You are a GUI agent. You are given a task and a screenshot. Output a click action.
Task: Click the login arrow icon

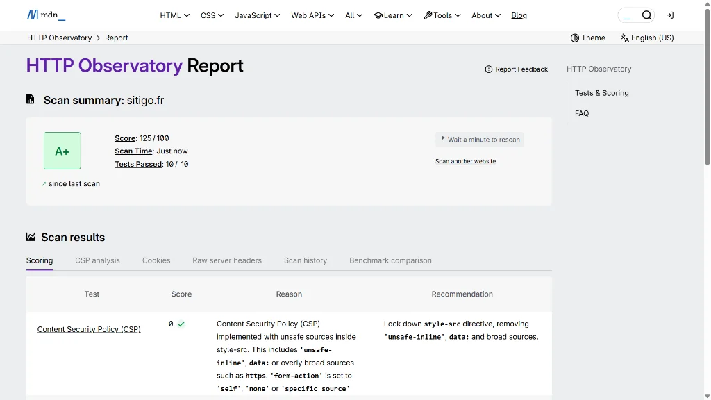click(670, 15)
